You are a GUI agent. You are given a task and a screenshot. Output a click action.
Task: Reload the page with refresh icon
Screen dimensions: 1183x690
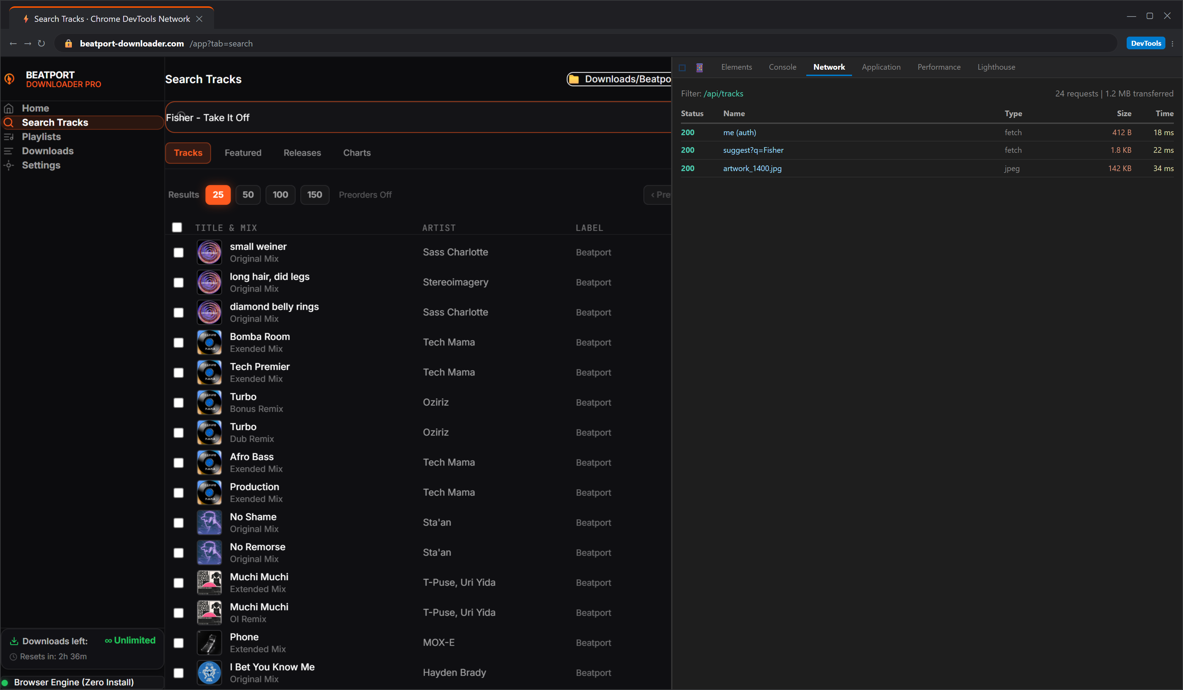41,44
